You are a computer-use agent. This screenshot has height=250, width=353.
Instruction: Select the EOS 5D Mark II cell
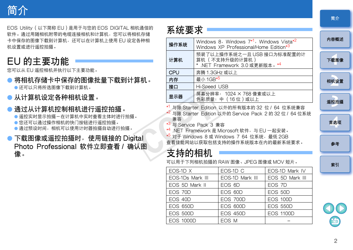192,185
